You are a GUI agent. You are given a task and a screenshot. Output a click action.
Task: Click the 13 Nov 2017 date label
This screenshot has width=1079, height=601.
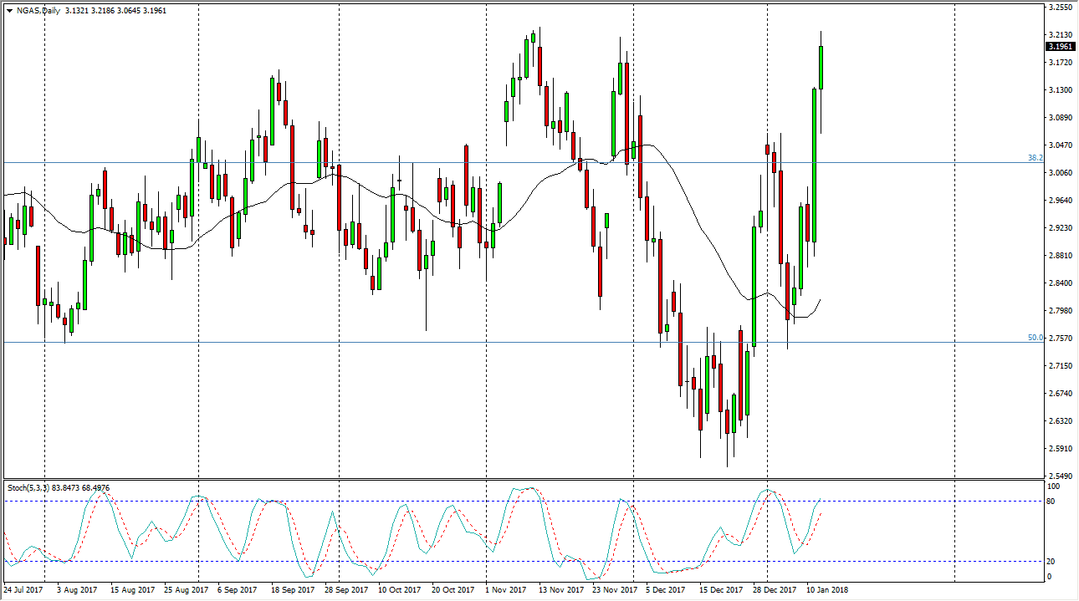(560, 590)
